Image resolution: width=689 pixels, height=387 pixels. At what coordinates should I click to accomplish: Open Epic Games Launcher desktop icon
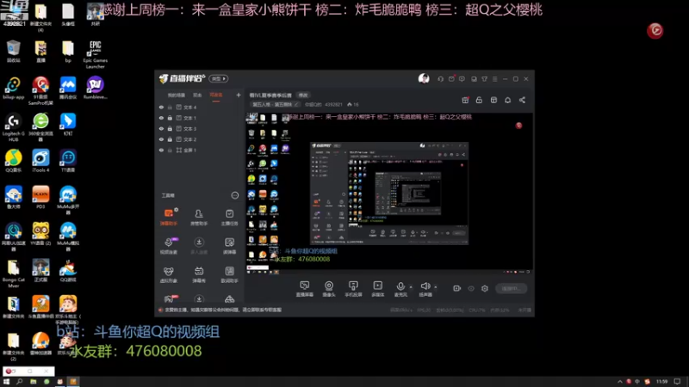[95, 54]
